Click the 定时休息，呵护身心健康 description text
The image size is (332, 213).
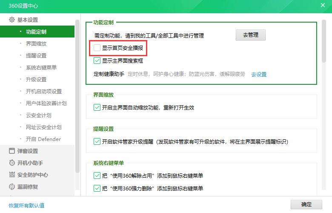coord(186,74)
